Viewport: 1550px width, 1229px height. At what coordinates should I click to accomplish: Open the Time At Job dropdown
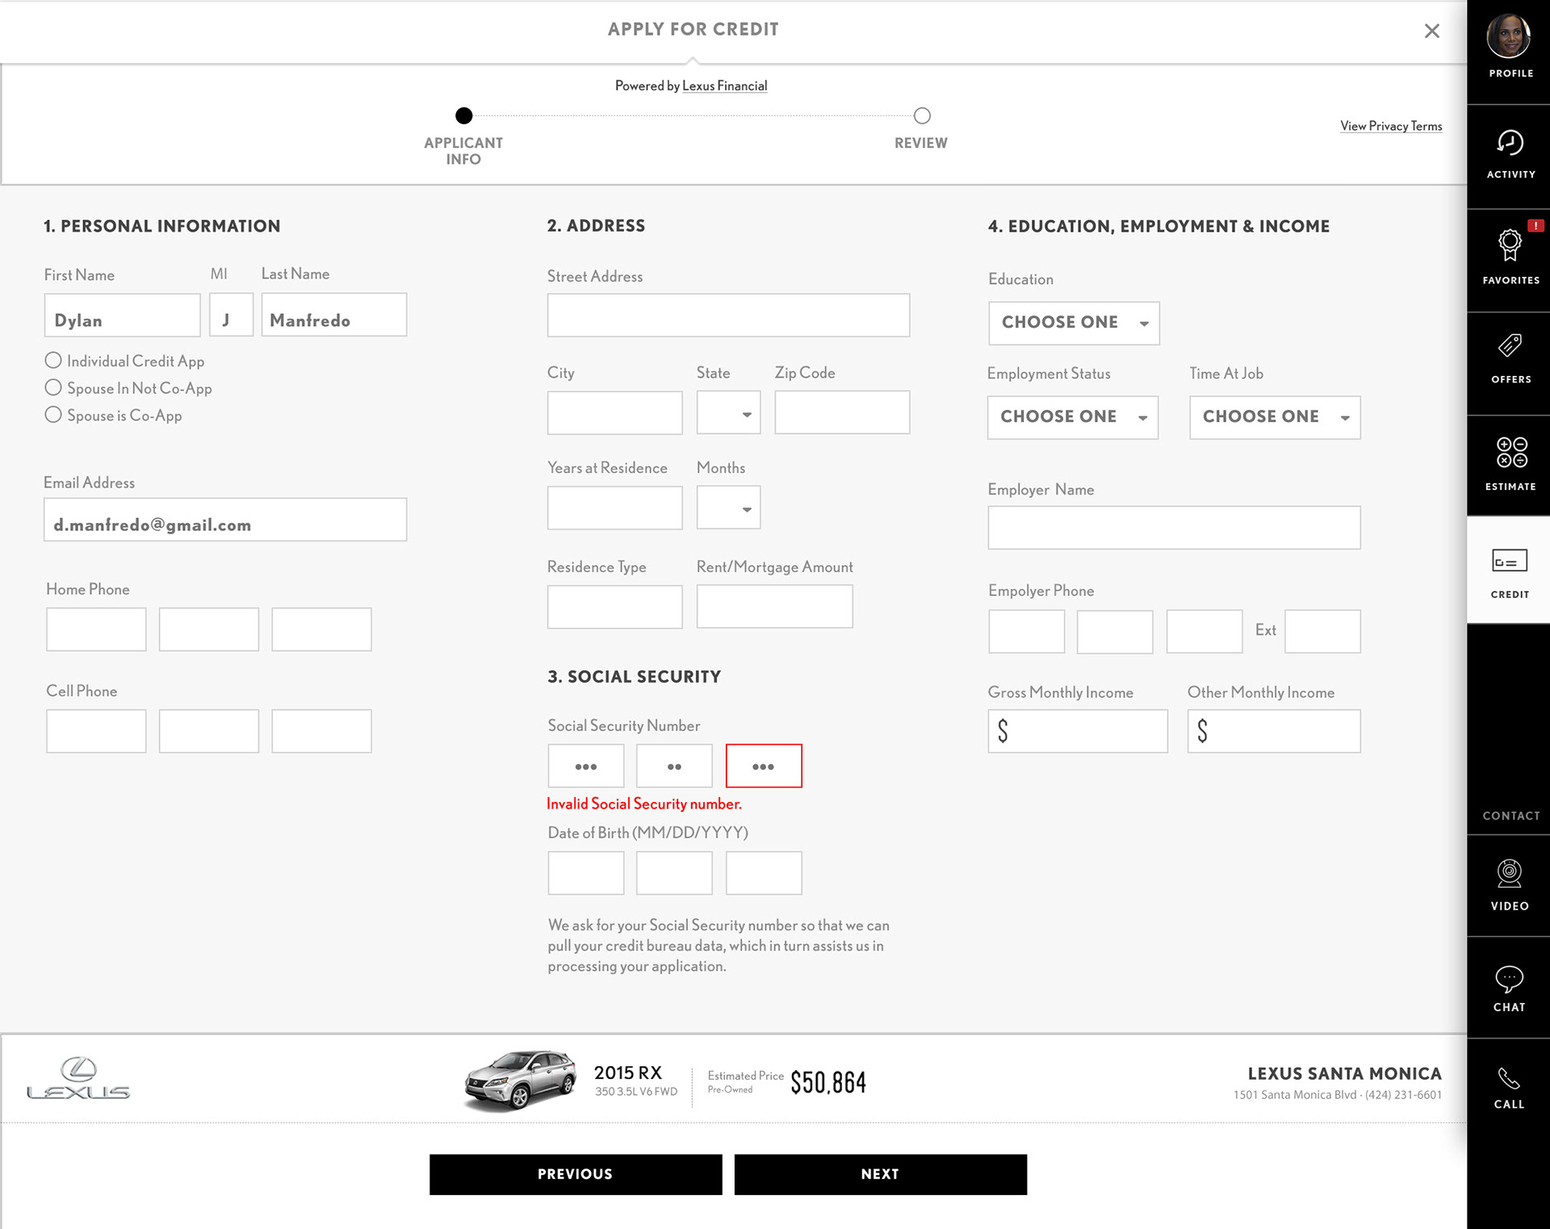pyautogui.click(x=1274, y=417)
